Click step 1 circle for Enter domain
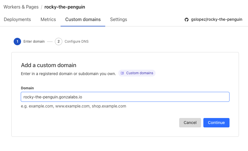The height and width of the screenshot is (151, 248). coord(17,42)
